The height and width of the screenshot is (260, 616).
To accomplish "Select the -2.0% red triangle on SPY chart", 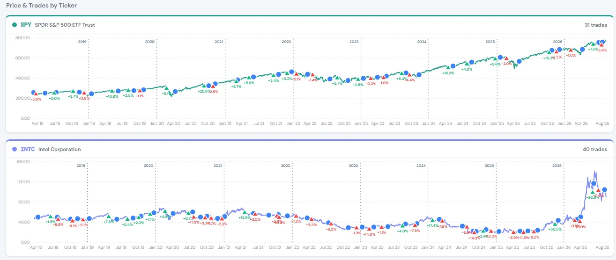I will coord(506,59).
